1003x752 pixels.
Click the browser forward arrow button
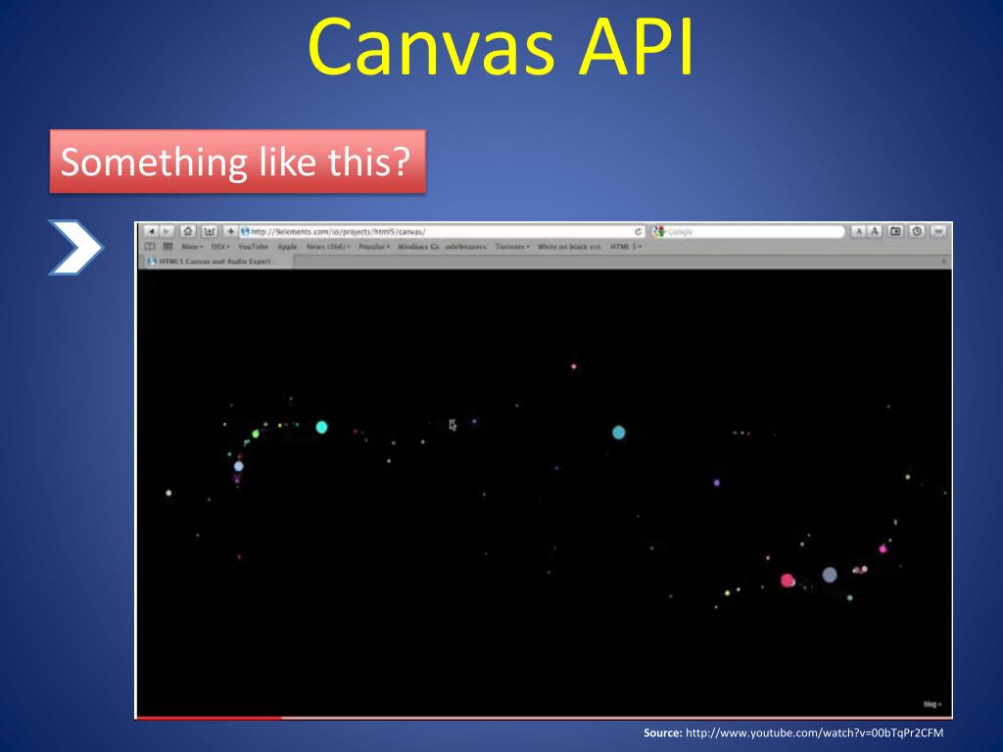pos(167,231)
